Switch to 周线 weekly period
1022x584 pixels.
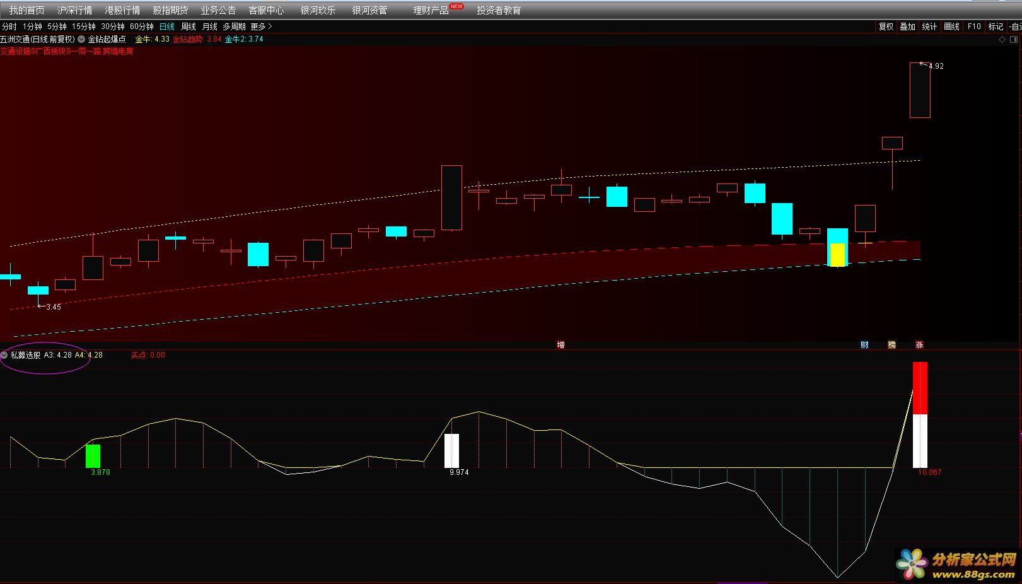tap(189, 26)
